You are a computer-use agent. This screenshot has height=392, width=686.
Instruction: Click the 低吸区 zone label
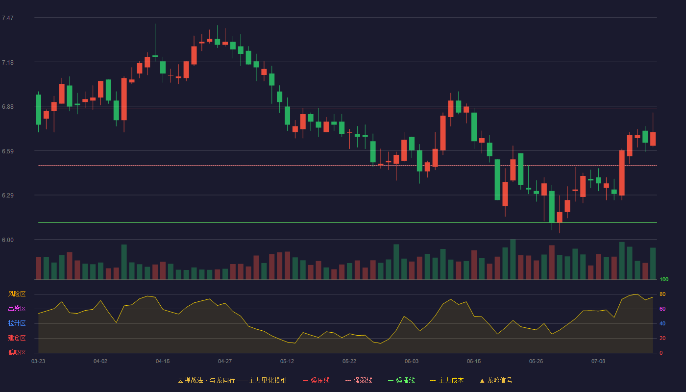[17, 353]
